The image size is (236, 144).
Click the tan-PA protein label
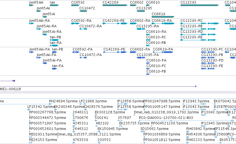(x=58, y=66)
